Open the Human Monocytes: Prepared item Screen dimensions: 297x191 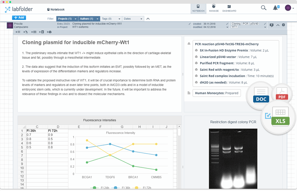217,93
